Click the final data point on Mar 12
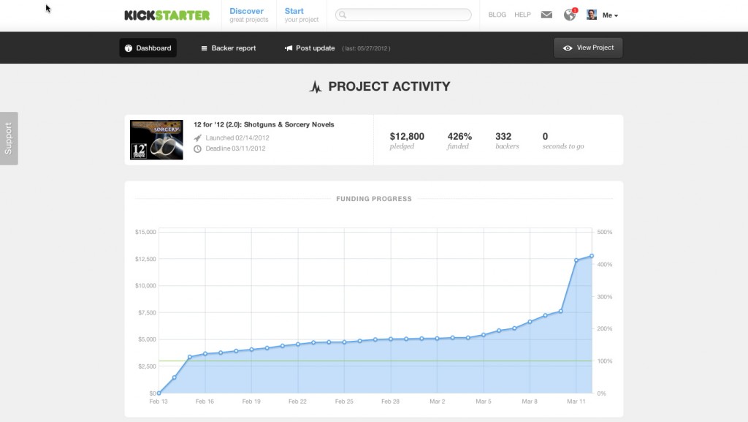The image size is (748, 422). pos(592,256)
